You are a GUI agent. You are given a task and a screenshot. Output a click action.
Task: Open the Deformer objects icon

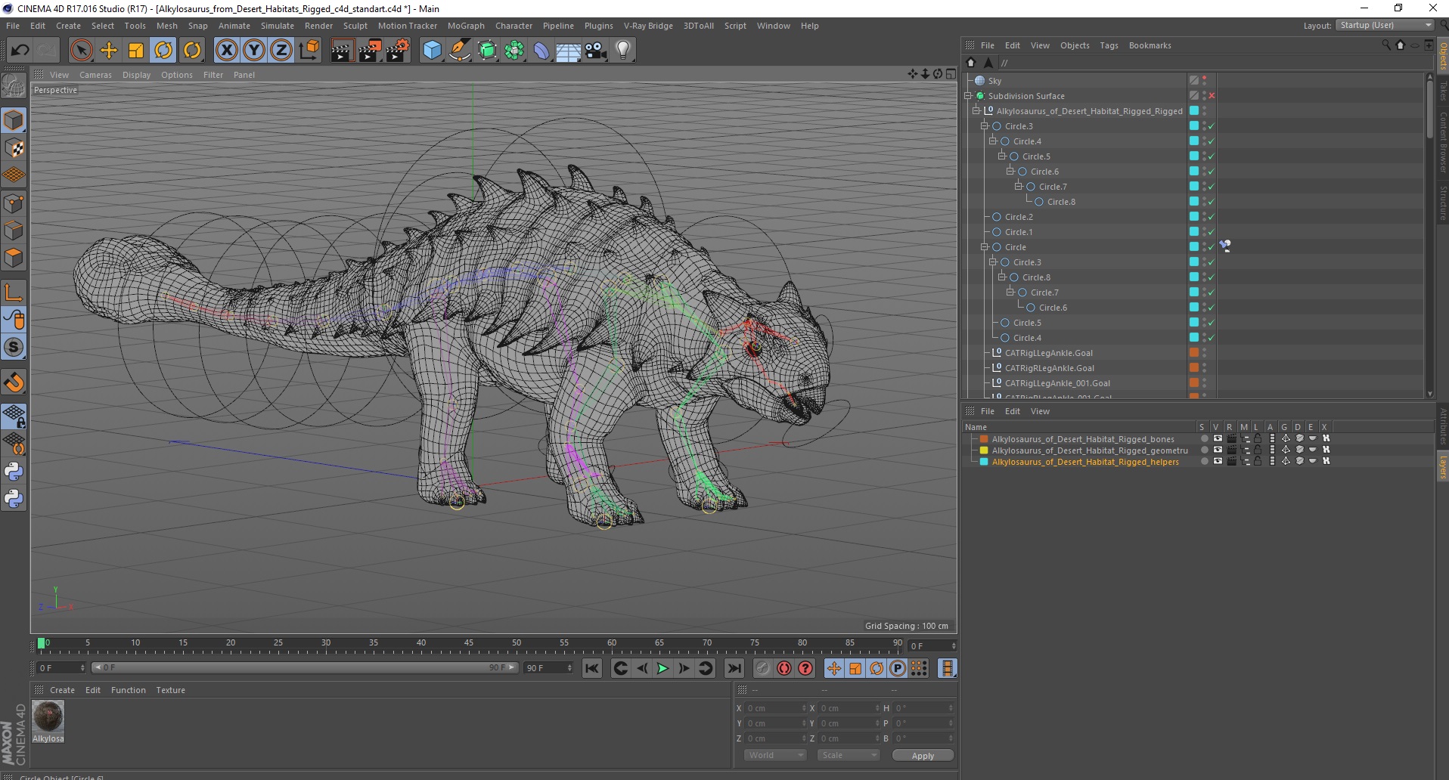pyautogui.click(x=541, y=51)
